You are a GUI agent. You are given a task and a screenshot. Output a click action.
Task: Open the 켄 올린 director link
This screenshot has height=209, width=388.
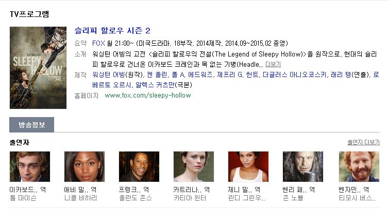[x=157, y=74]
